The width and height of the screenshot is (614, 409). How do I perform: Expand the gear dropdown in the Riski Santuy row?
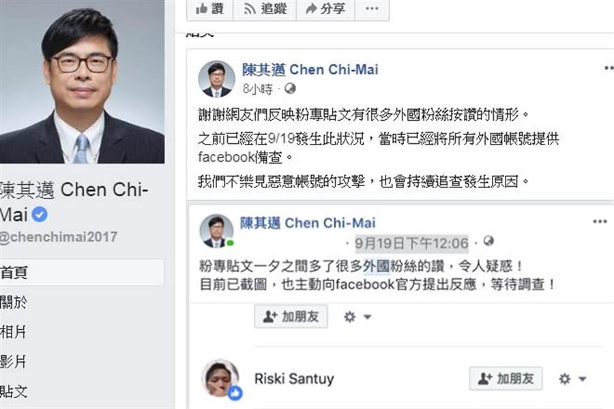(572, 379)
